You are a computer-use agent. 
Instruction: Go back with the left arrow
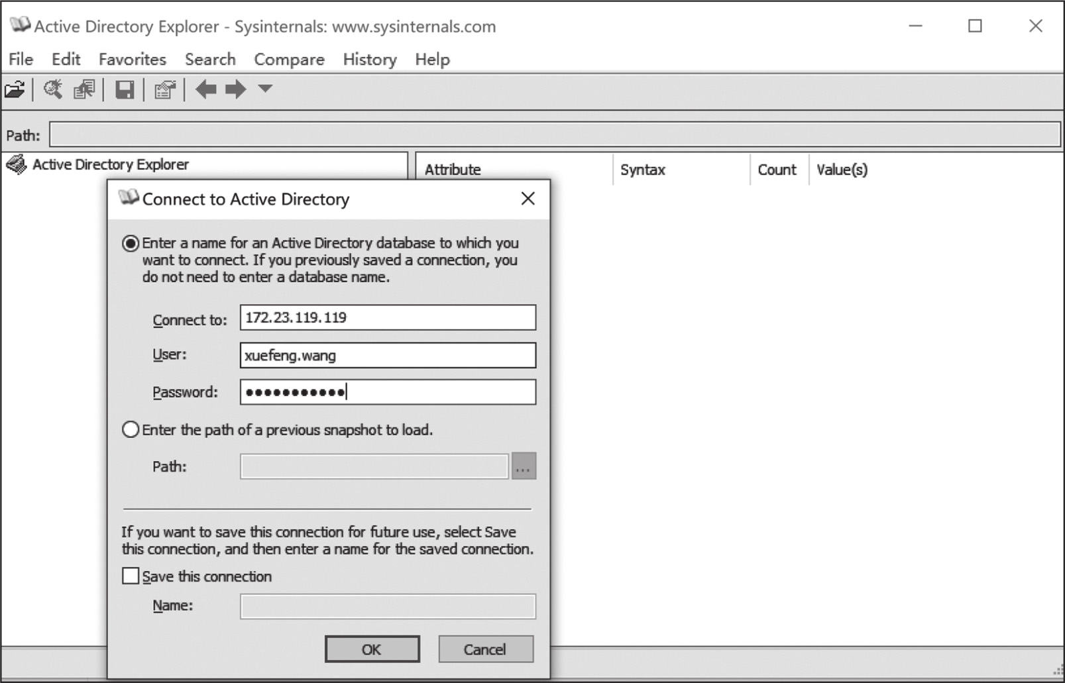pos(205,89)
